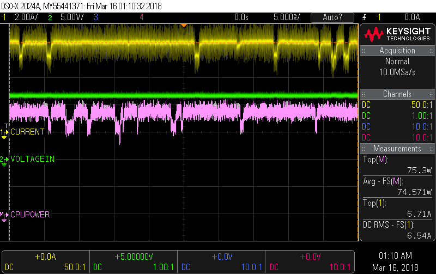Viewport: 436px width, 274px height.
Task: Click channel 1 probe ratio 50.0:1 in Channels panel
Action: (422, 105)
